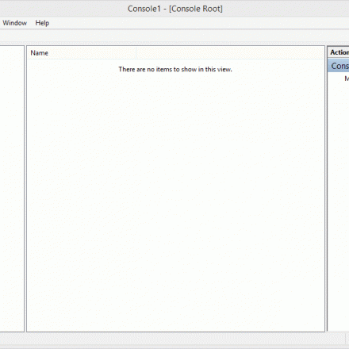The image size is (349, 349).
Task: Open the Help menu
Action: click(x=42, y=23)
